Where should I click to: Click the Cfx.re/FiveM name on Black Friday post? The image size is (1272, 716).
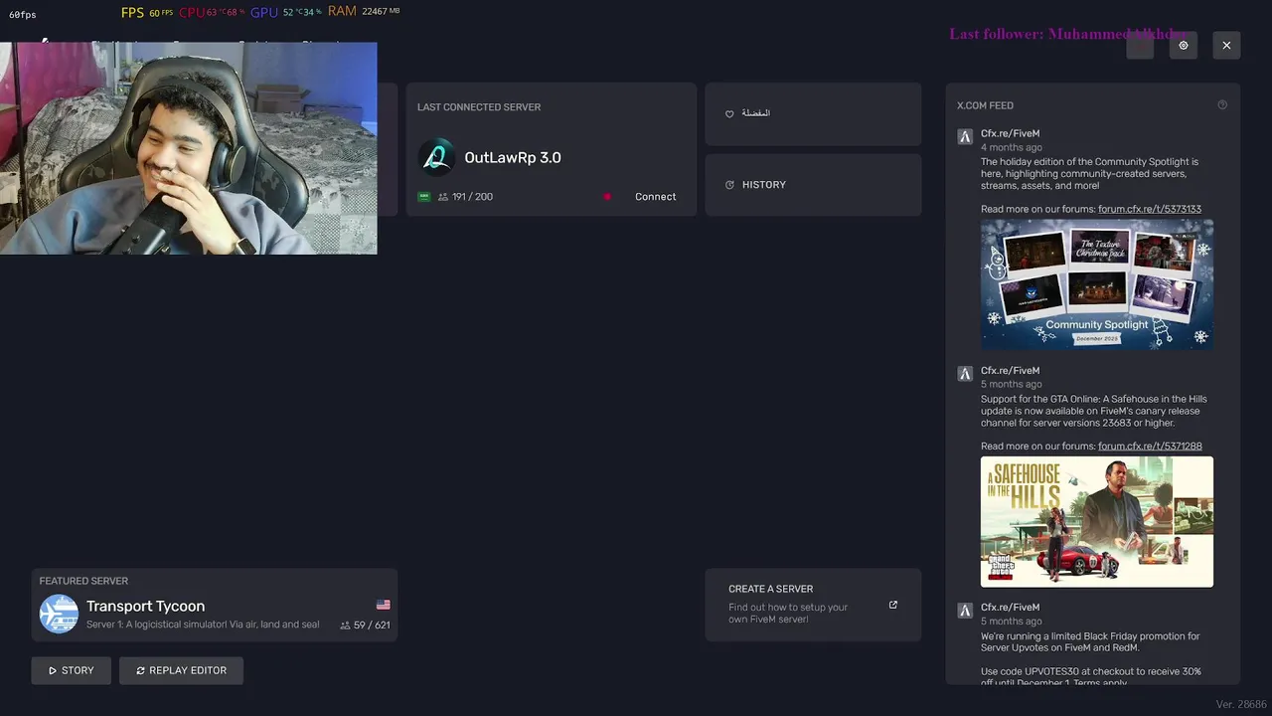[x=1010, y=608]
